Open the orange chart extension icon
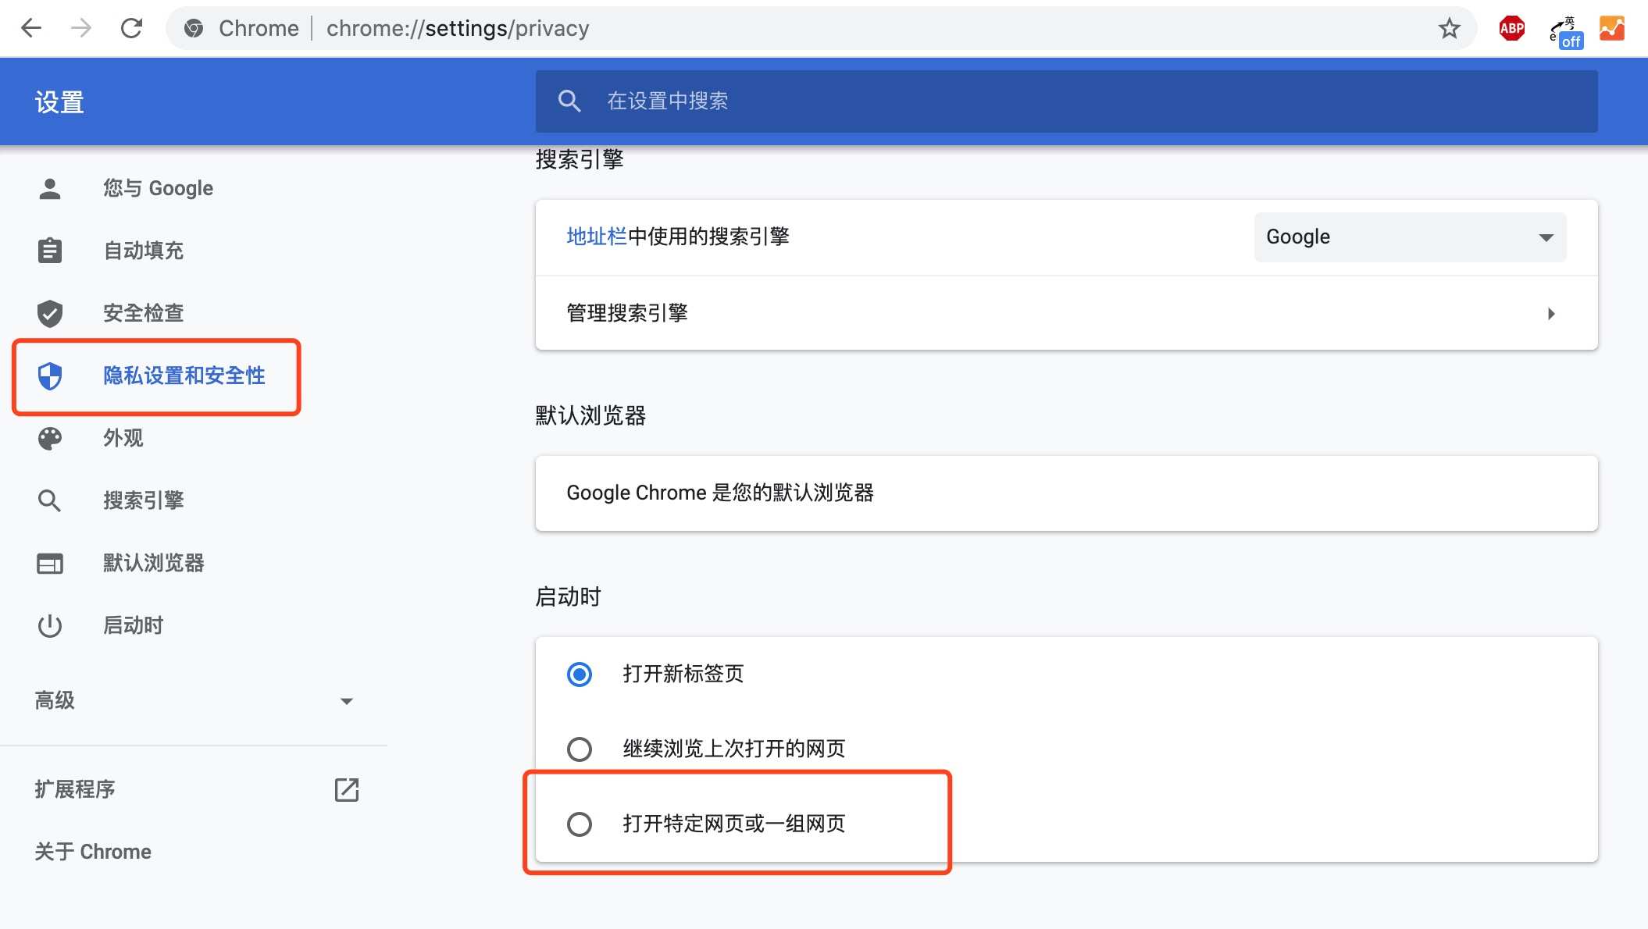This screenshot has width=1648, height=929. click(1612, 29)
